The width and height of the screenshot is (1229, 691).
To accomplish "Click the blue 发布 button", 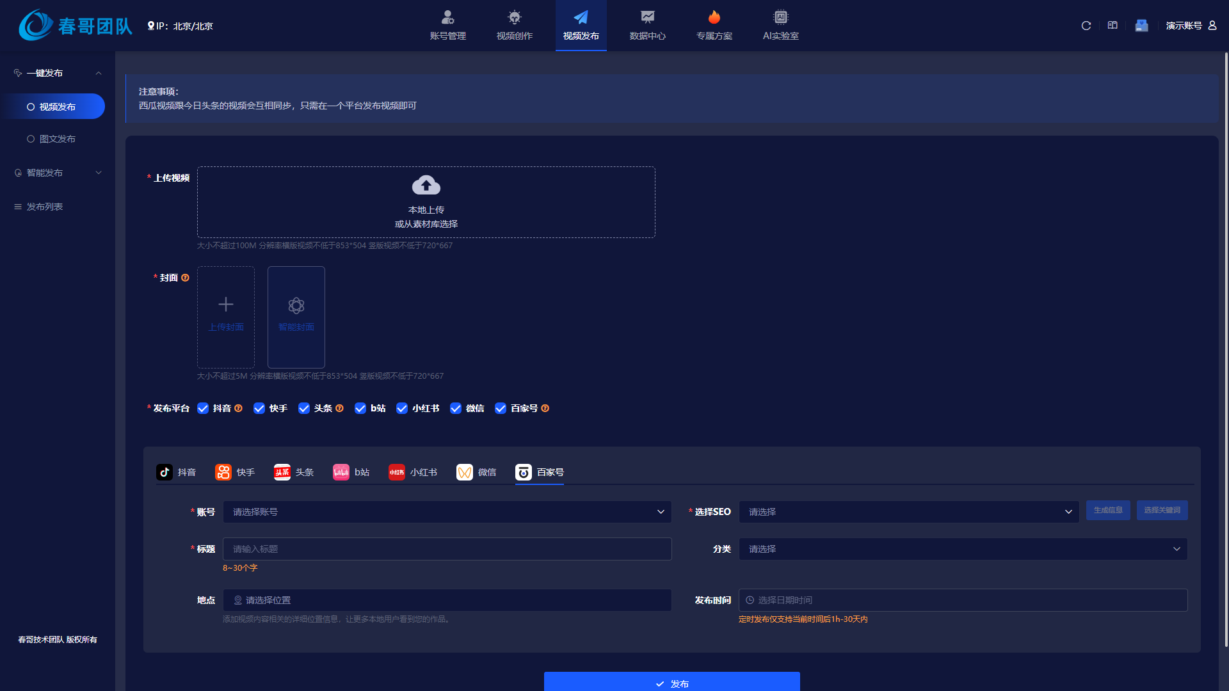I will 671,683.
